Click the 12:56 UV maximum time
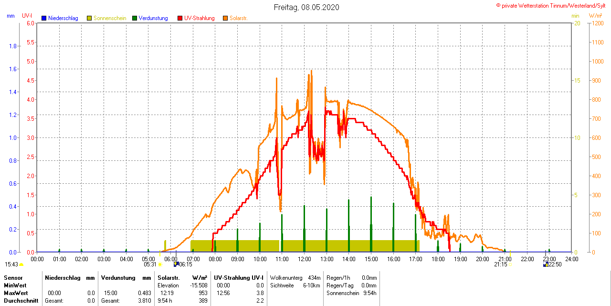This screenshot has height=306, width=611. click(223, 293)
